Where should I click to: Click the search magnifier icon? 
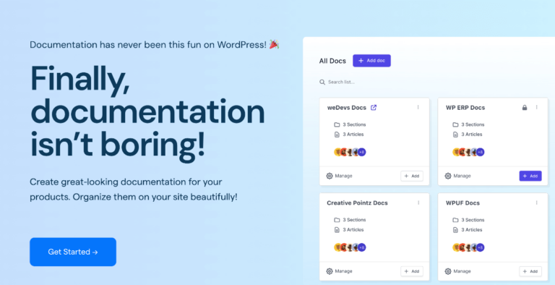[322, 82]
